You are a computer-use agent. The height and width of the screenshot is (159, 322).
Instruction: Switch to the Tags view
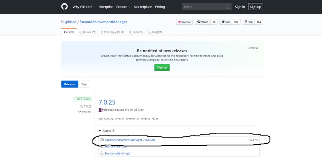click(84, 84)
